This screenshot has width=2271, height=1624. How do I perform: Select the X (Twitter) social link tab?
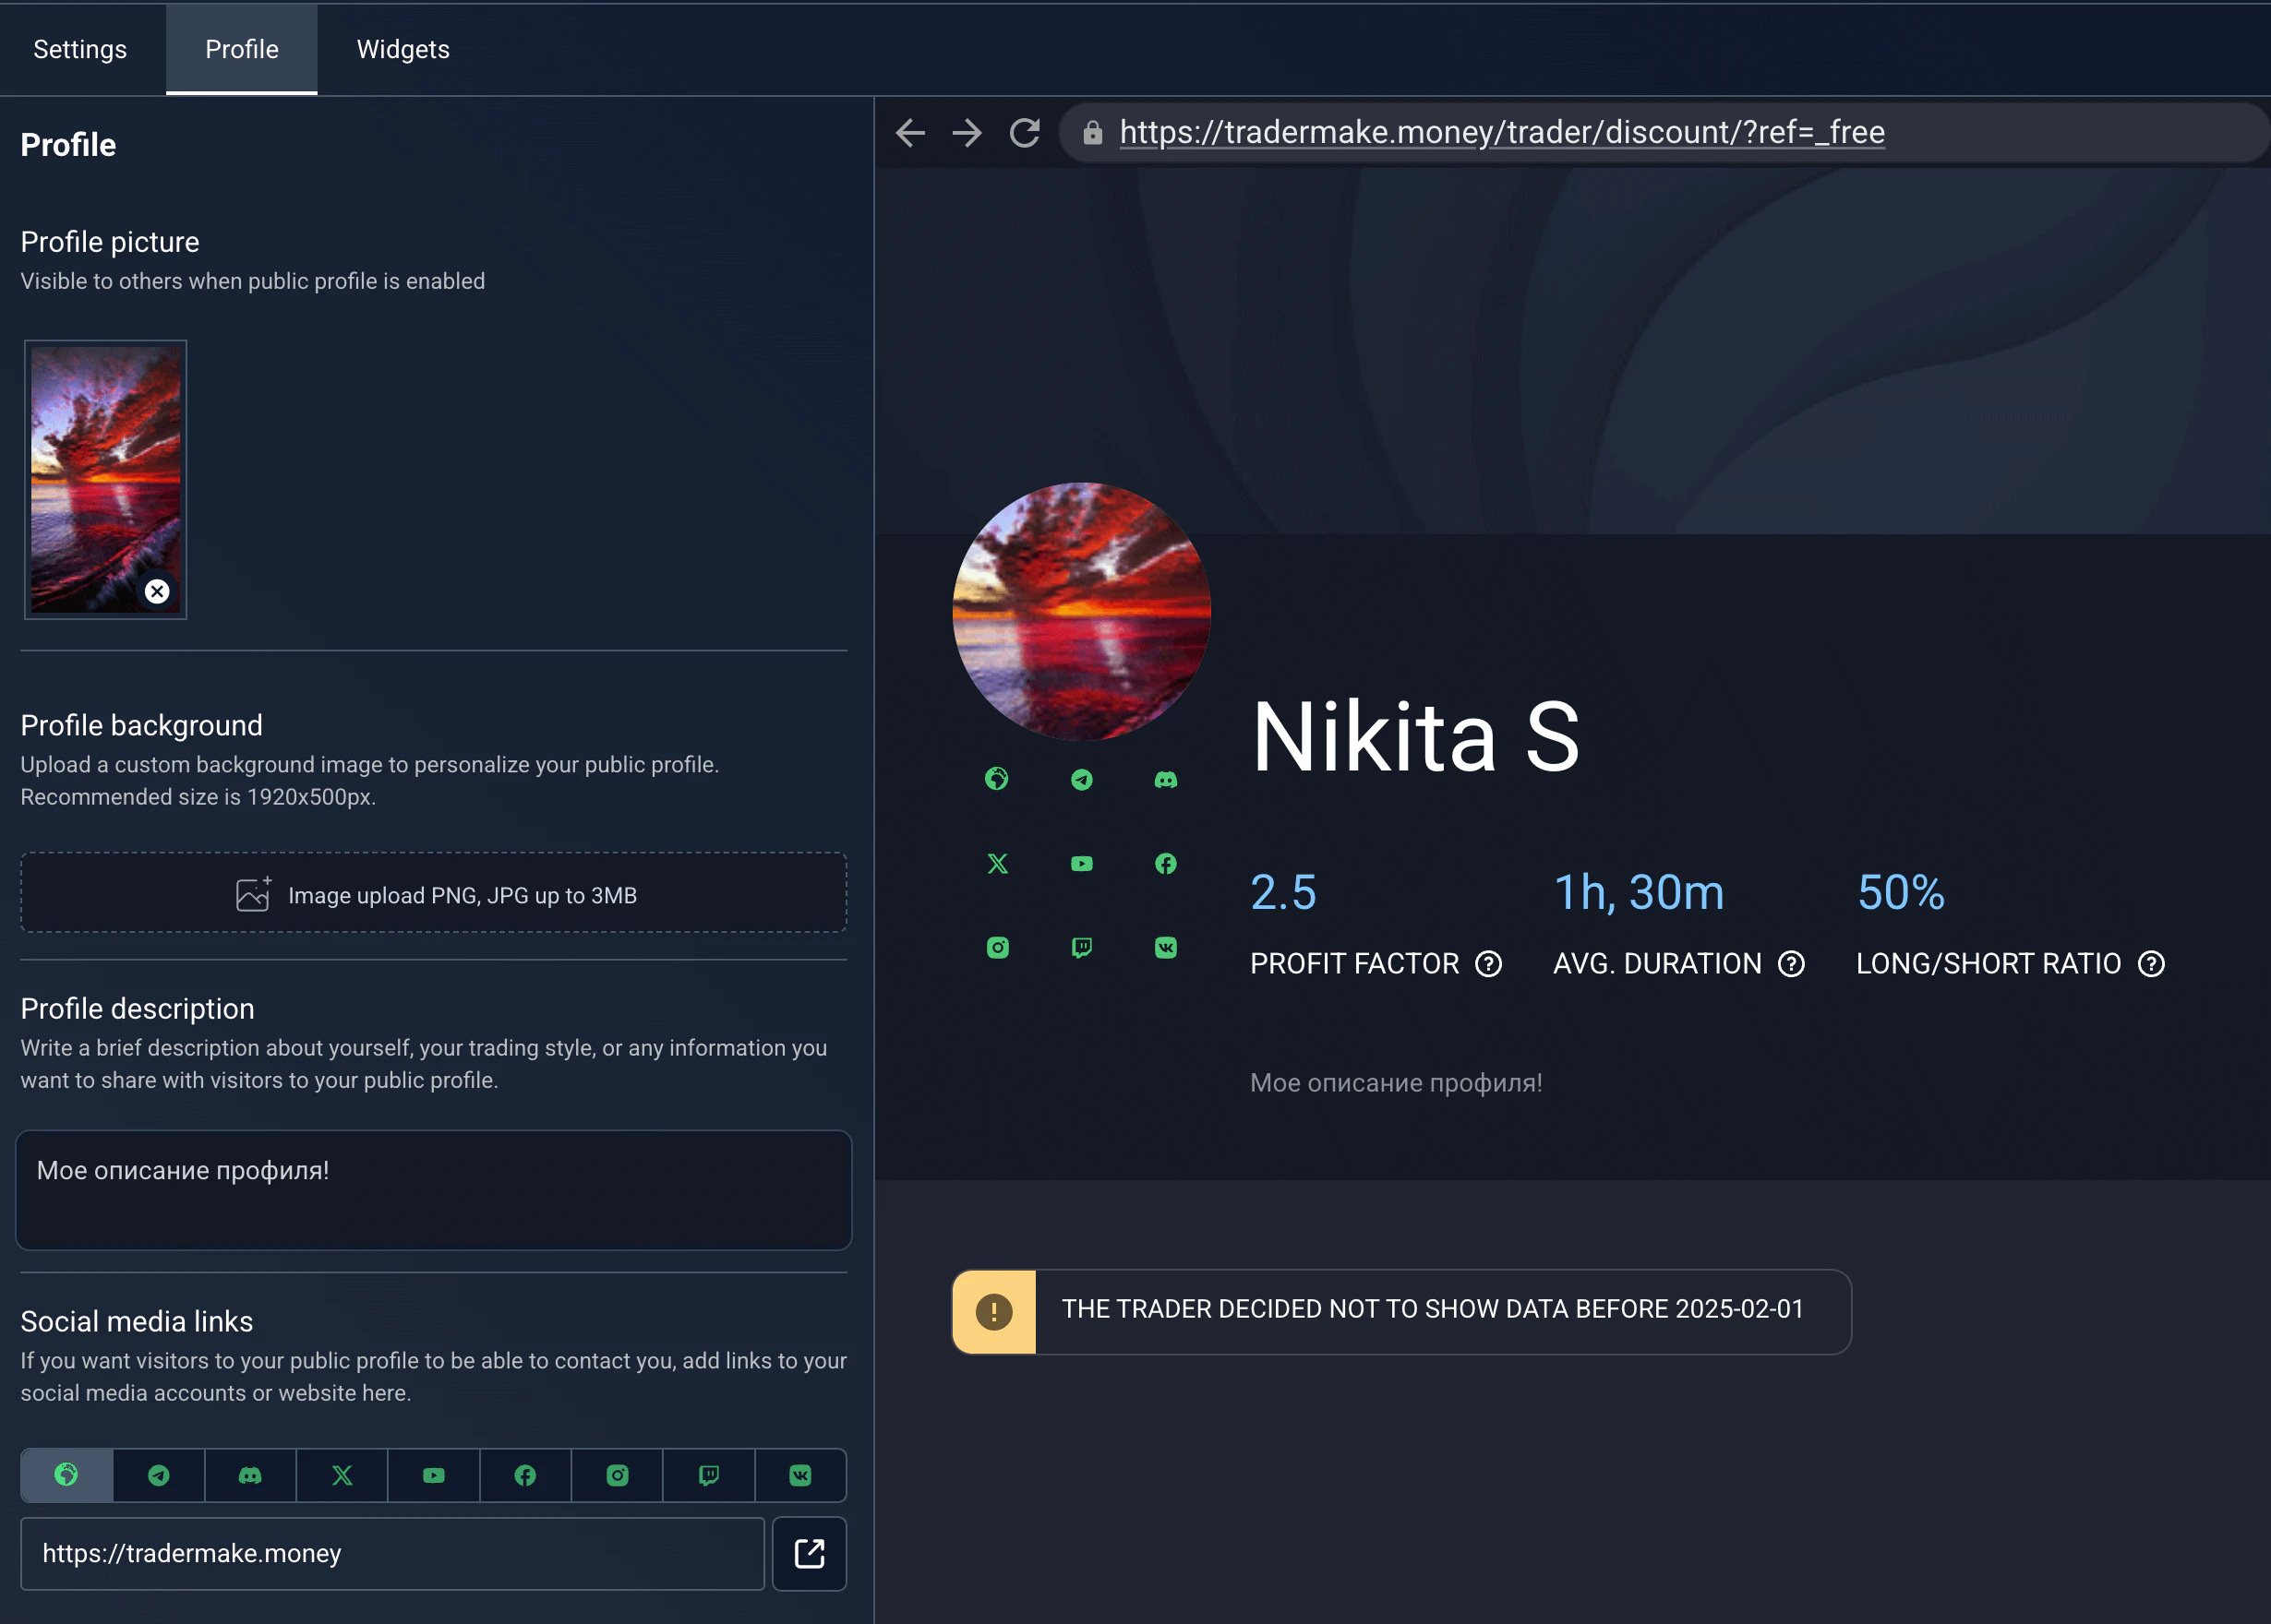(342, 1474)
